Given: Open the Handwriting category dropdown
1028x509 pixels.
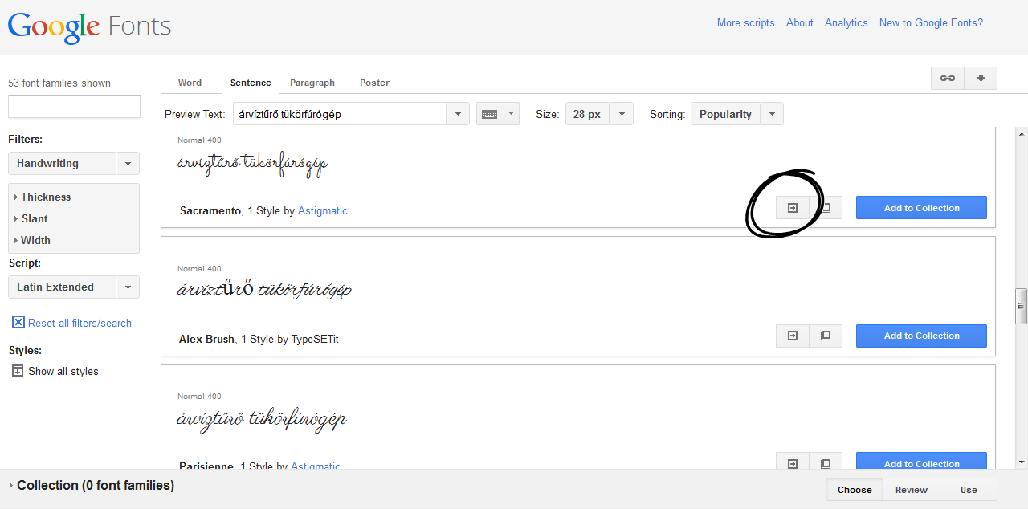Looking at the screenshot, I should tap(74, 163).
